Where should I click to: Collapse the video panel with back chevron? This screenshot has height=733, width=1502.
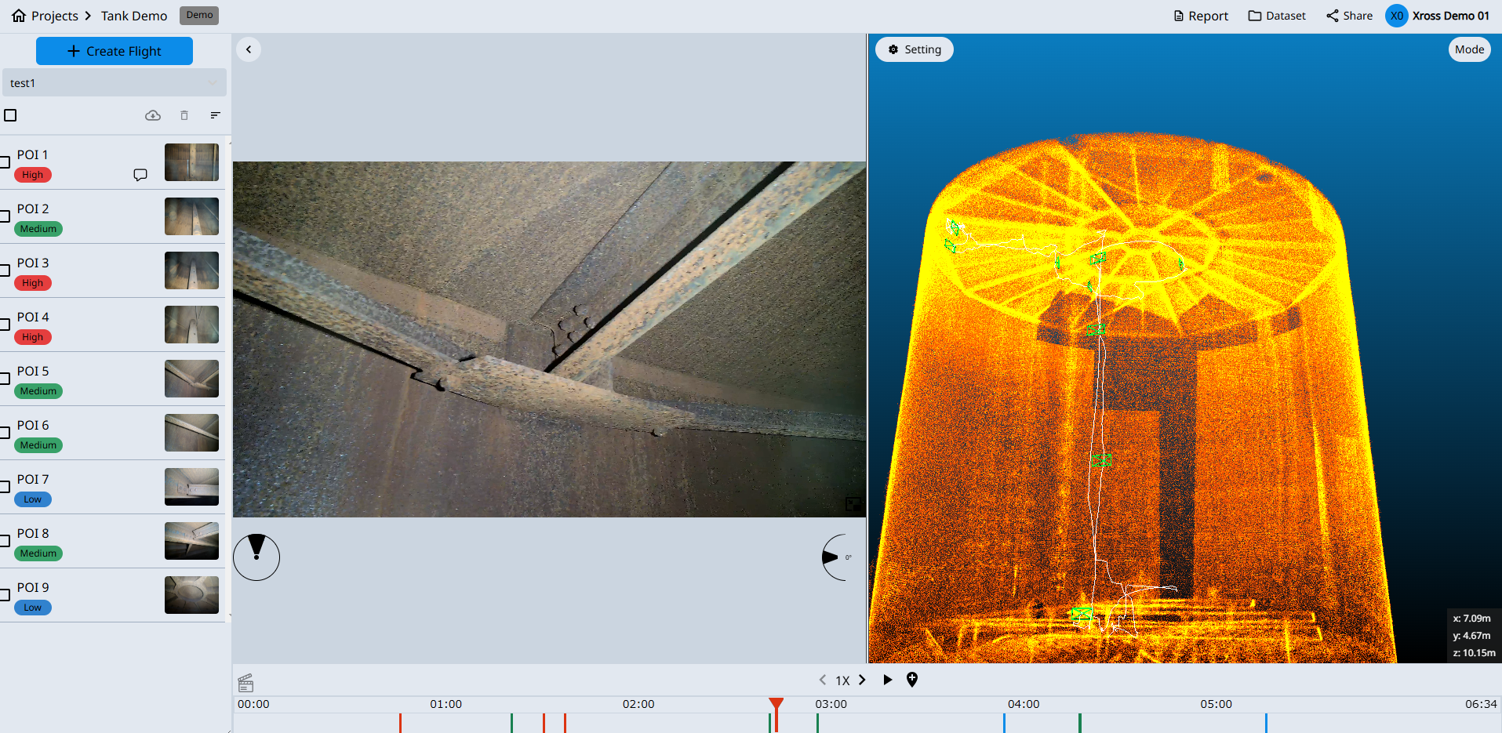(x=249, y=49)
